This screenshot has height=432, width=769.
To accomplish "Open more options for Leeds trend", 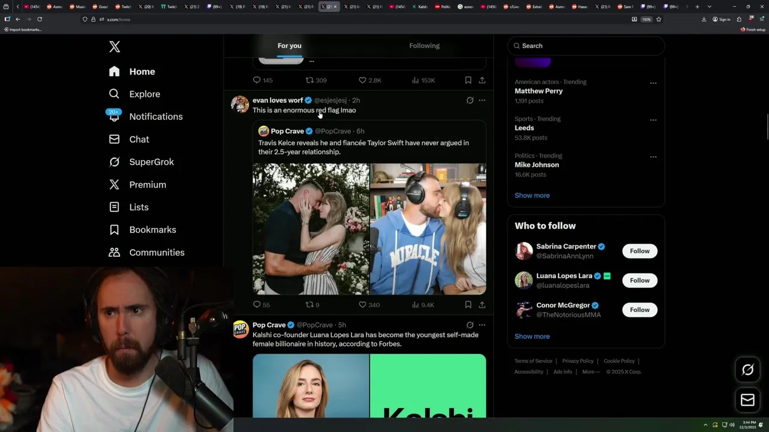I will [x=653, y=120].
